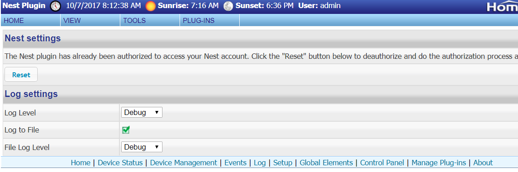Go to Device Status link
The height and width of the screenshot is (172, 518).
coord(120,163)
